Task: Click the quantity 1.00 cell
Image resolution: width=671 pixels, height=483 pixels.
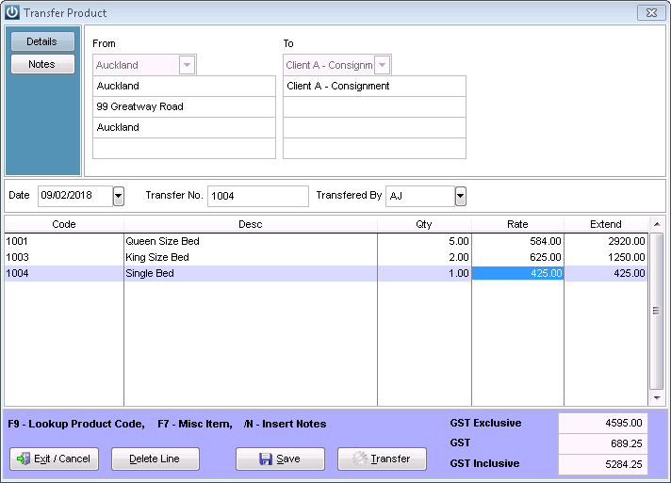Action: point(424,273)
